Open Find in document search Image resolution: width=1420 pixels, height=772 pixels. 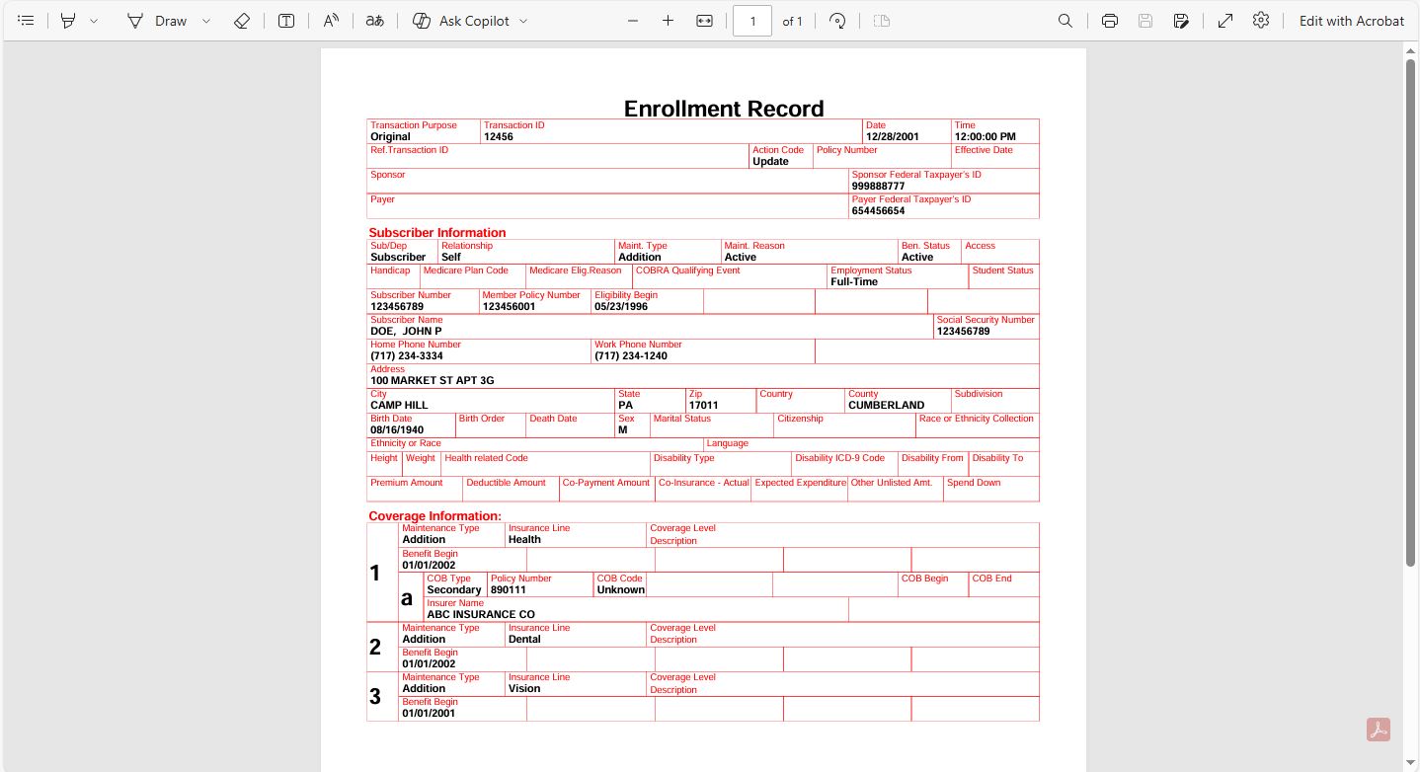click(x=1065, y=21)
